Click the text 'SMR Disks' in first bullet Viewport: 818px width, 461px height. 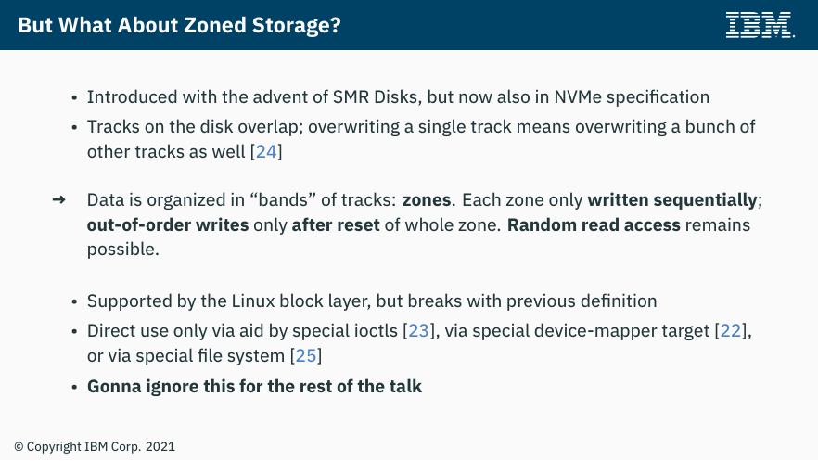click(377, 97)
